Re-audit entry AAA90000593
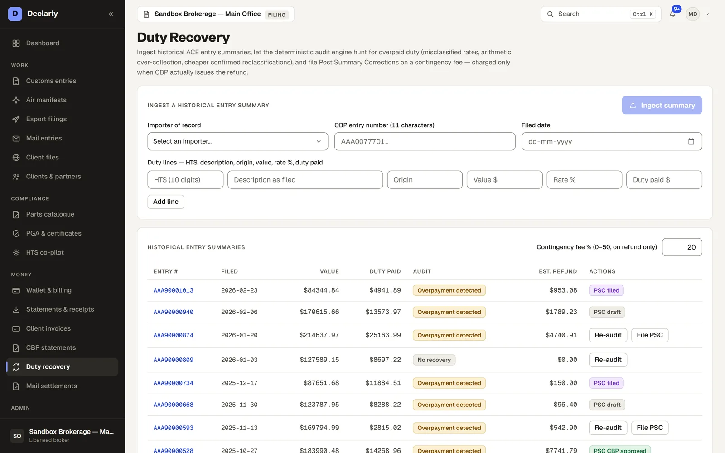Screen dimensions: 725x453 (x=608, y=428)
